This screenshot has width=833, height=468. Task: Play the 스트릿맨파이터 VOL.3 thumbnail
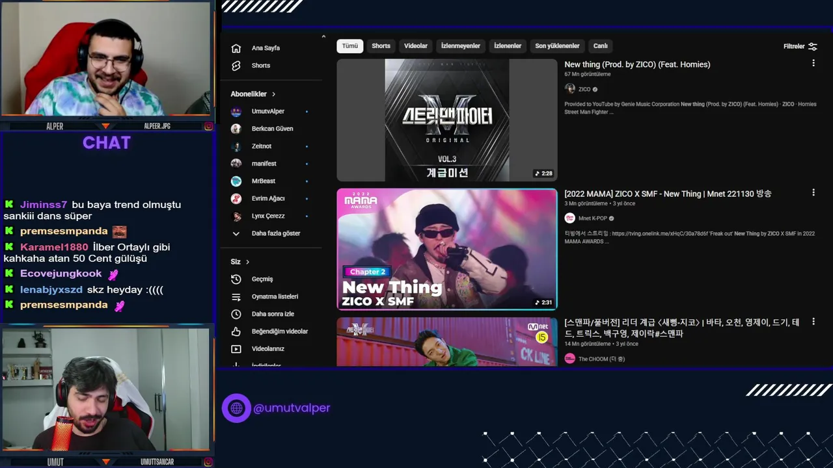pyautogui.click(x=447, y=120)
